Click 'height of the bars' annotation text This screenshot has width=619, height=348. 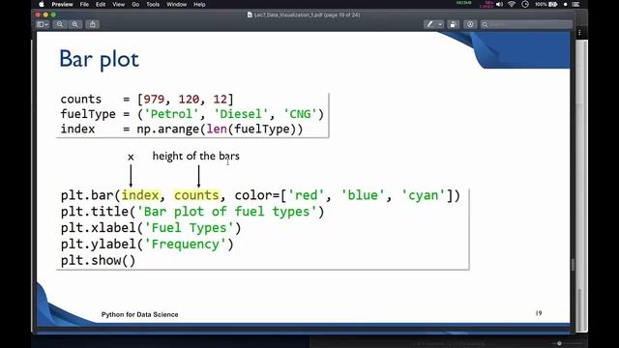195,157
